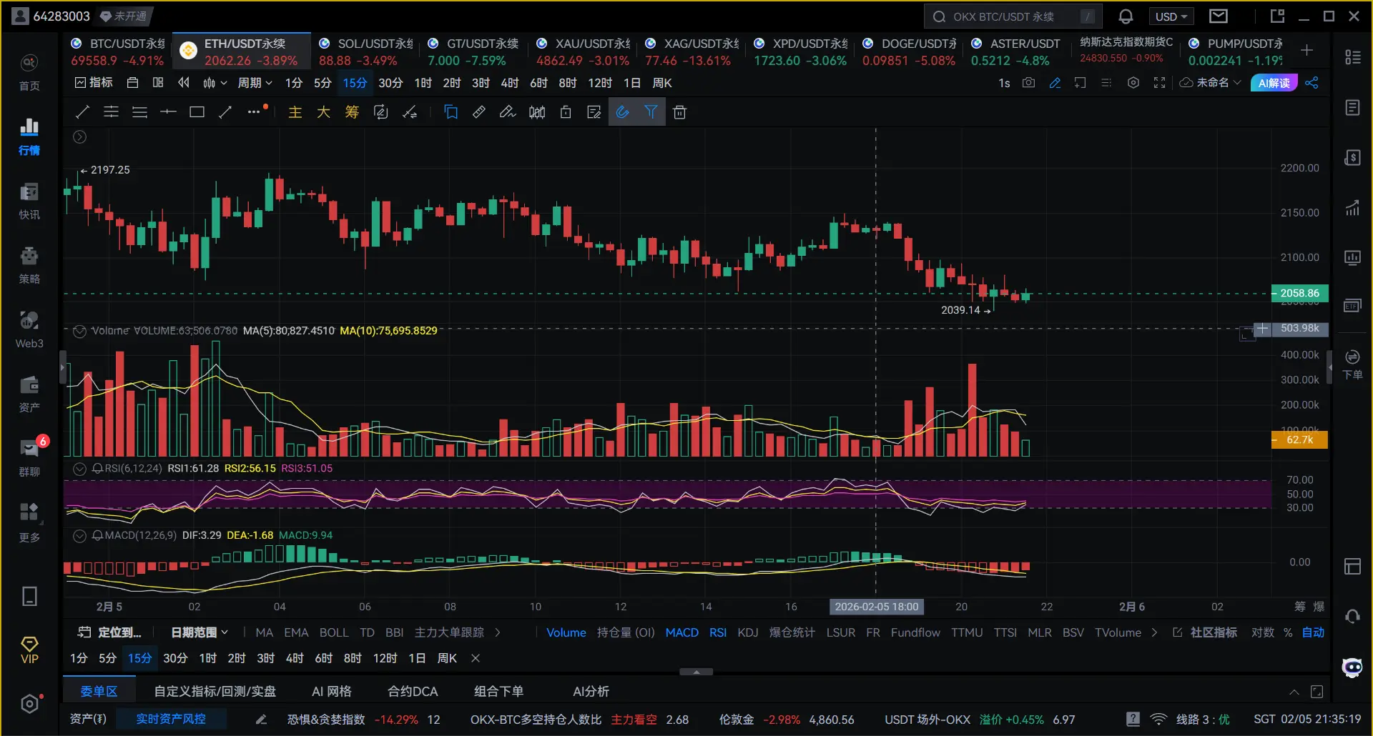Toggle the RSI indicator
Viewport: 1373px width, 736px height.
718,632
